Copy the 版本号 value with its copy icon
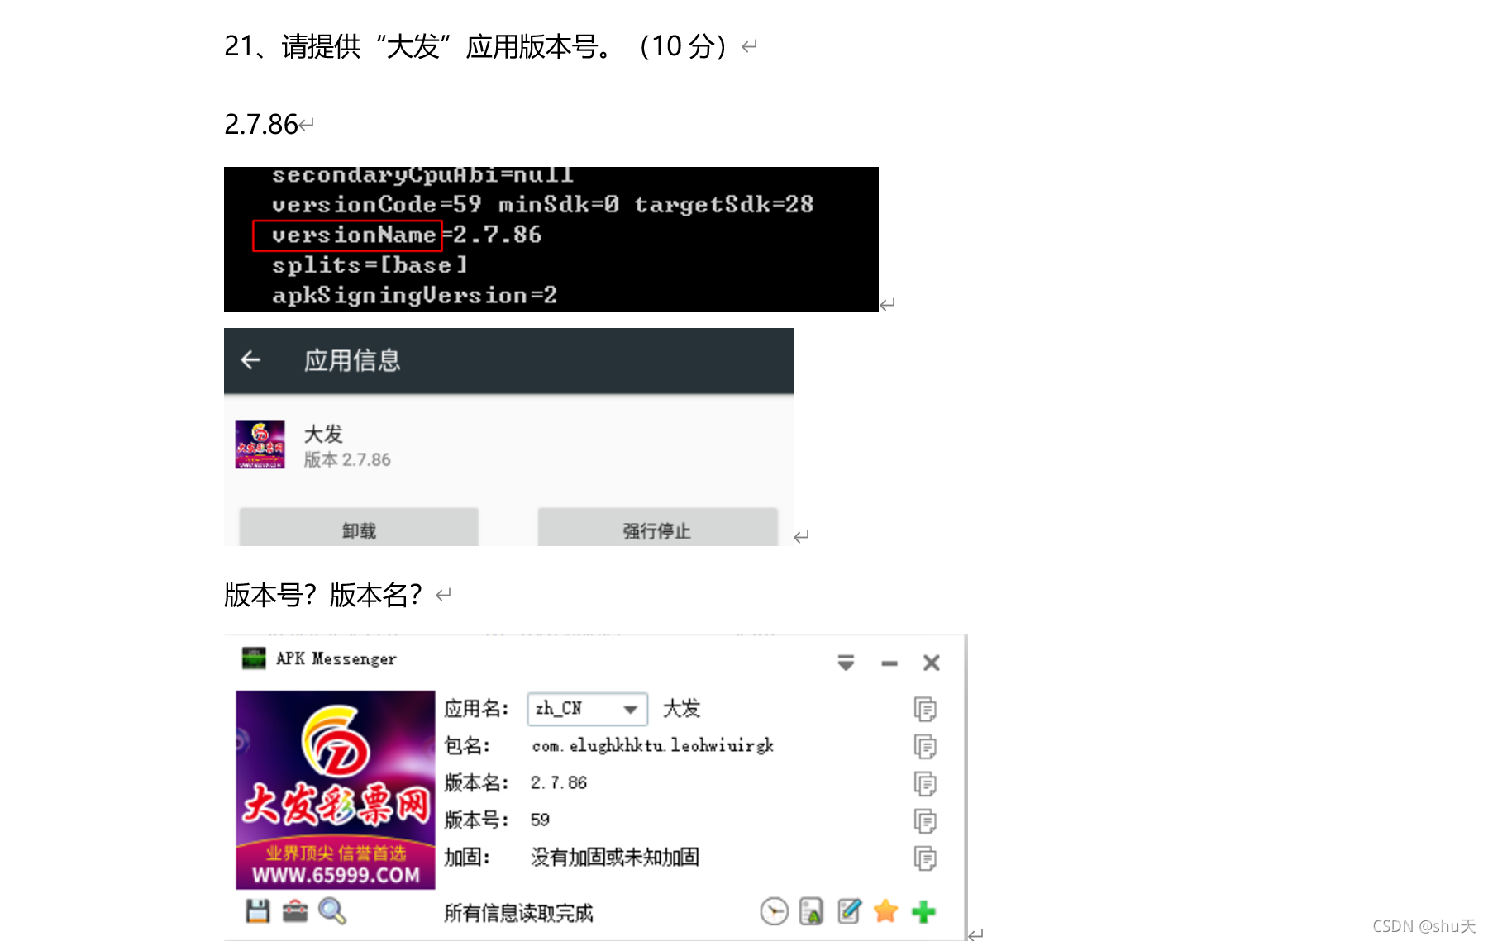1488x941 pixels. tap(925, 820)
